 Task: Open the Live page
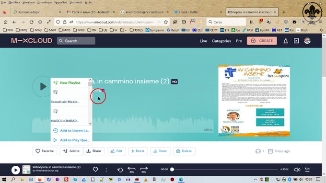click(x=203, y=41)
